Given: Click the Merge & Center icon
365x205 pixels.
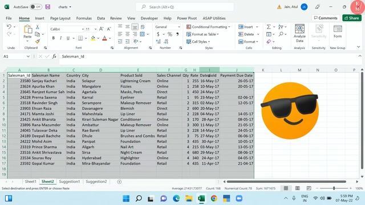Looking at the screenshot, I should tap(143, 34).
